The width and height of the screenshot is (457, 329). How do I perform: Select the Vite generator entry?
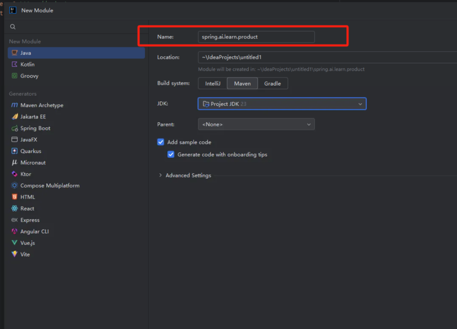pos(76,254)
